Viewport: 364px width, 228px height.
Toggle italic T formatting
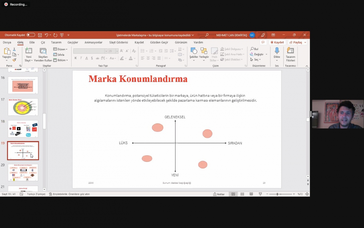pos(81,58)
